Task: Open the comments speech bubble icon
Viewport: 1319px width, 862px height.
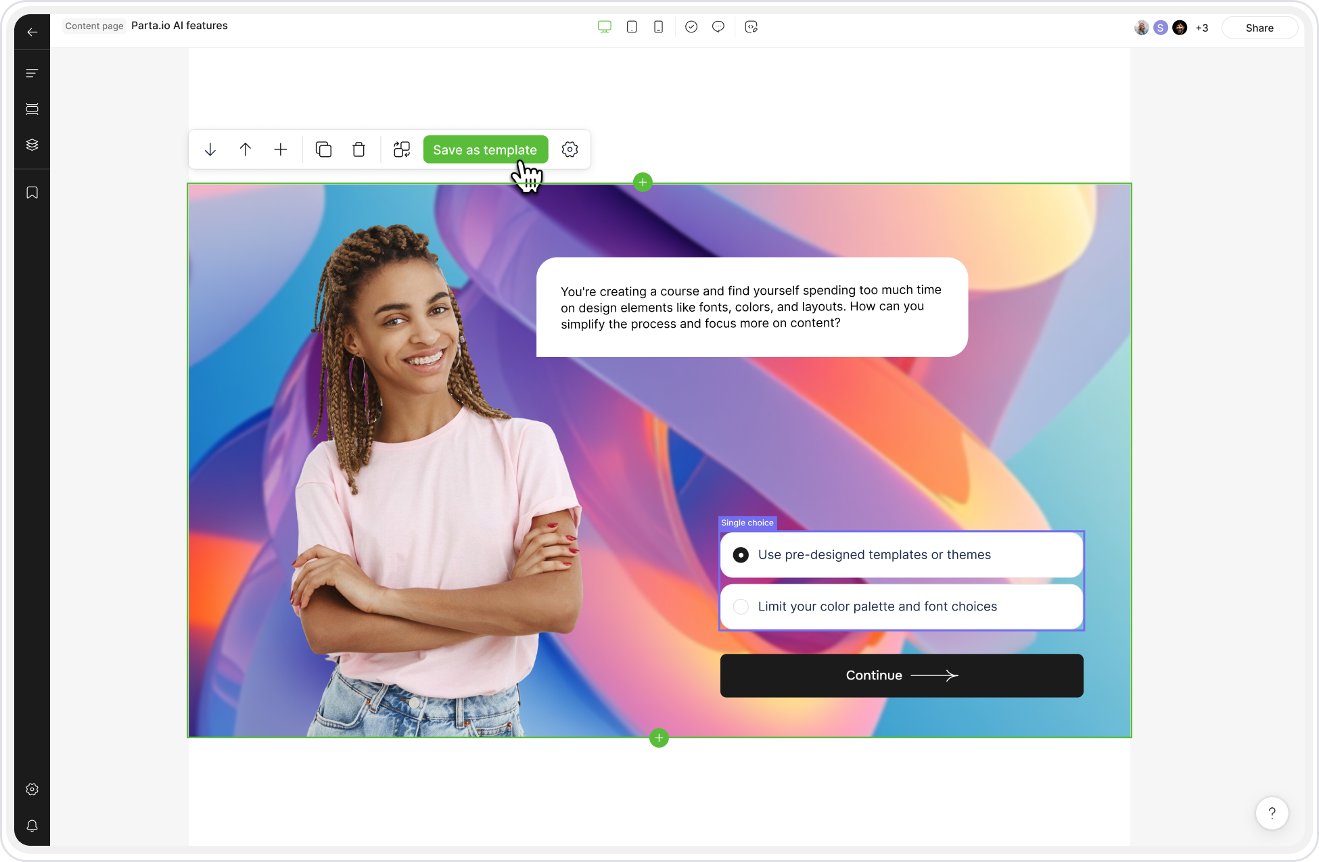Action: tap(718, 27)
